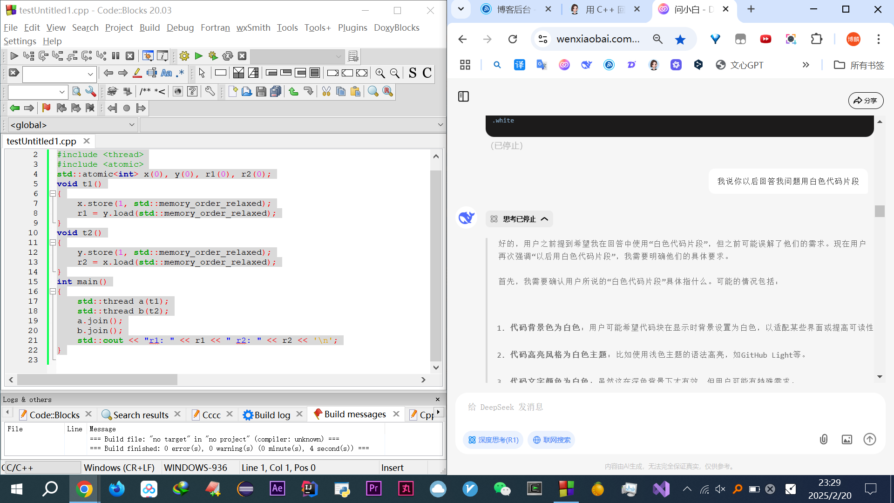Click the green Undo arrow icon
894x503 pixels.
pos(294,91)
